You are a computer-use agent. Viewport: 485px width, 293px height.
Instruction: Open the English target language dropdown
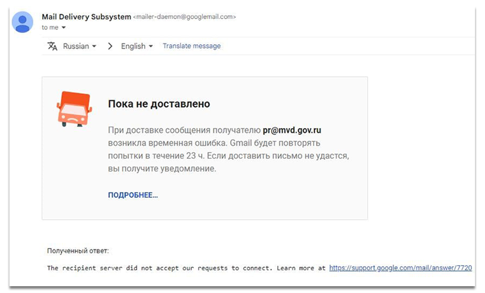(137, 46)
